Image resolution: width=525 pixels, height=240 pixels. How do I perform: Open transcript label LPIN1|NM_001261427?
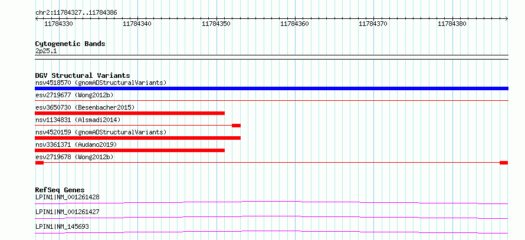coord(67,212)
